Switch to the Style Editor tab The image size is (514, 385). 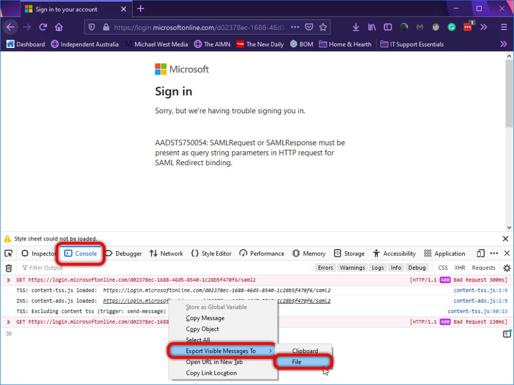point(211,253)
